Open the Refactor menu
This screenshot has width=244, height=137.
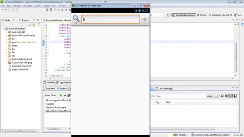[x=17, y=6]
